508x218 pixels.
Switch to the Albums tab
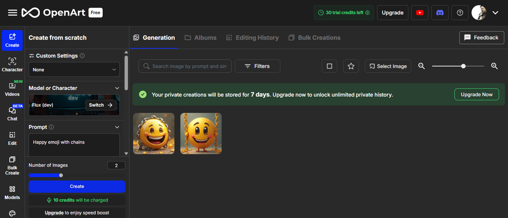[200, 38]
